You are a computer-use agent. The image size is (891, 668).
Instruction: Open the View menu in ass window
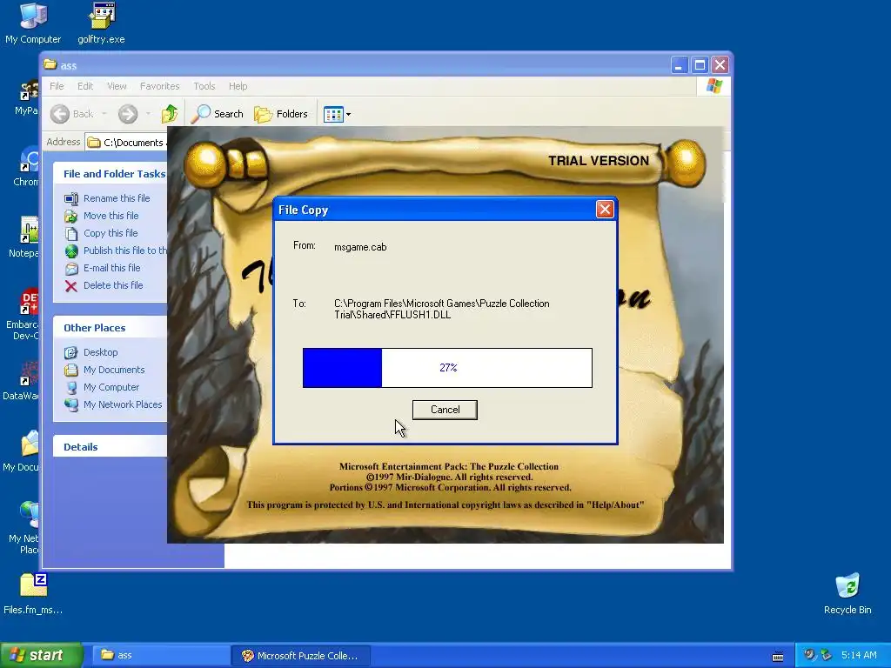click(117, 86)
